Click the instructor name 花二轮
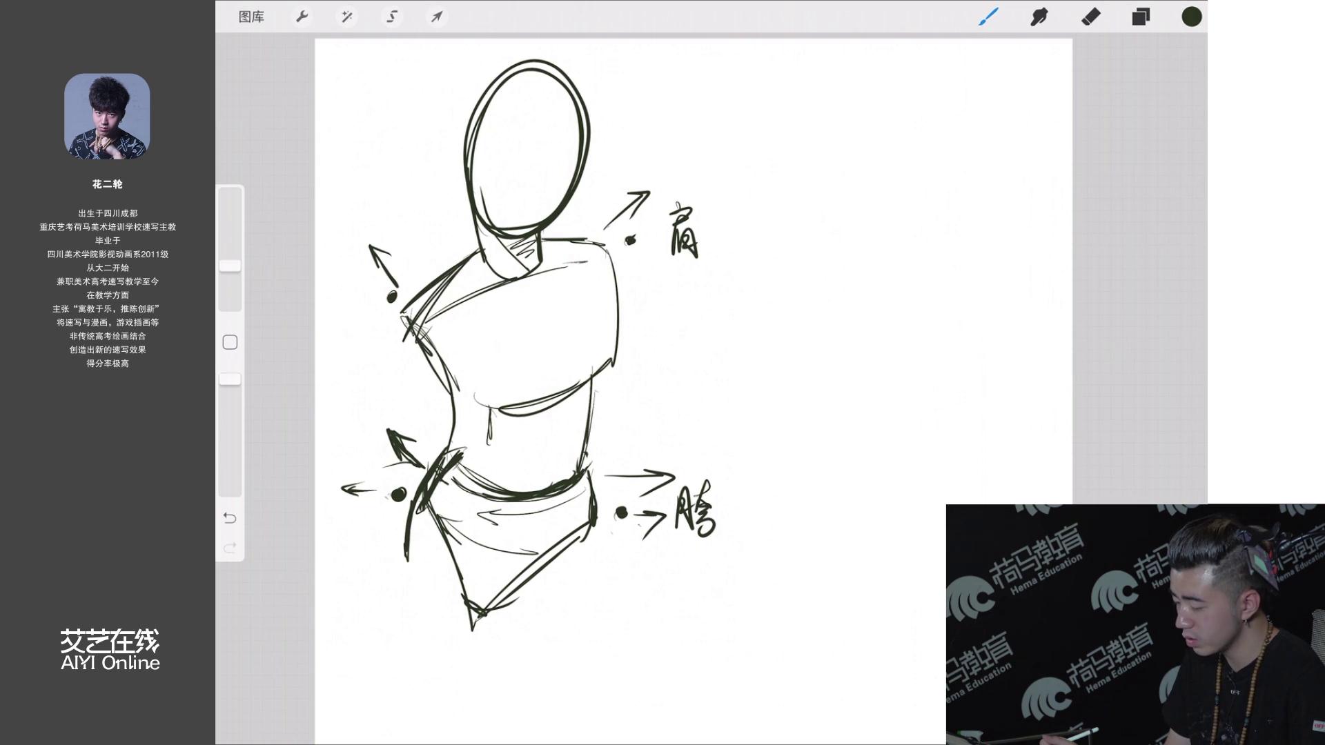The width and height of the screenshot is (1325, 745). pyautogui.click(x=107, y=184)
